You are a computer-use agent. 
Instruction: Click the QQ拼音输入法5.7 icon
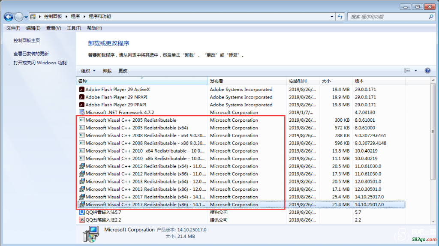82,212
